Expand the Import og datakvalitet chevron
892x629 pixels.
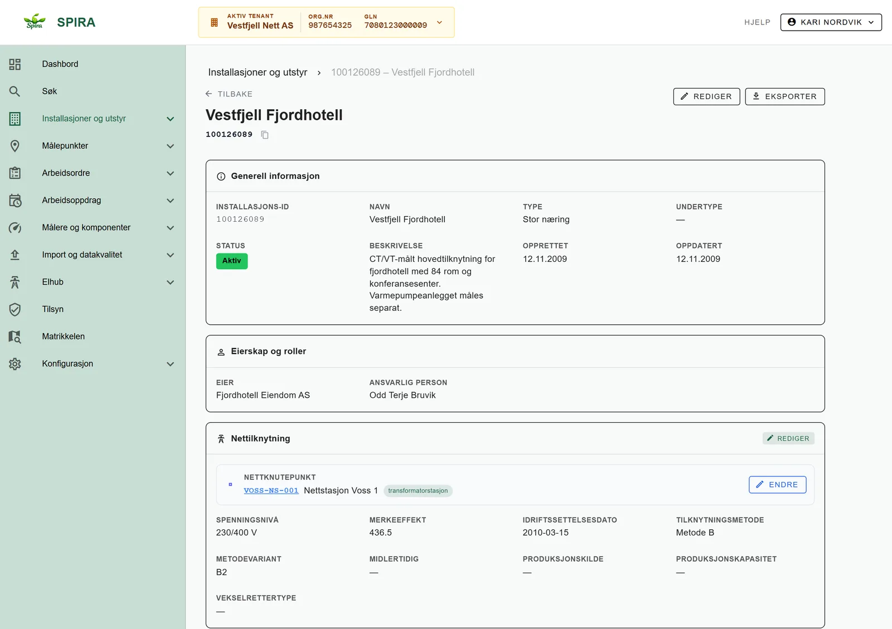point(171,255)
